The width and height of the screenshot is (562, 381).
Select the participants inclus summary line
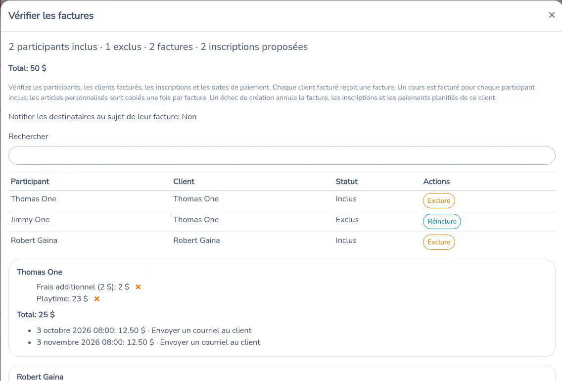click(158, 47)
